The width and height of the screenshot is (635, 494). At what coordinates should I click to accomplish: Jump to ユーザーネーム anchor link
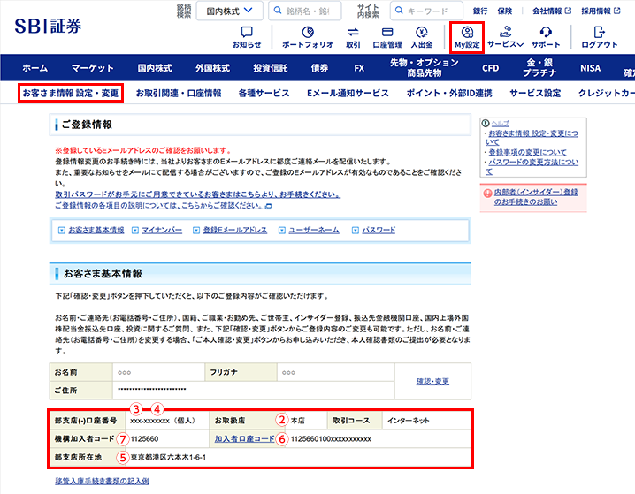[x=314, y=231]
